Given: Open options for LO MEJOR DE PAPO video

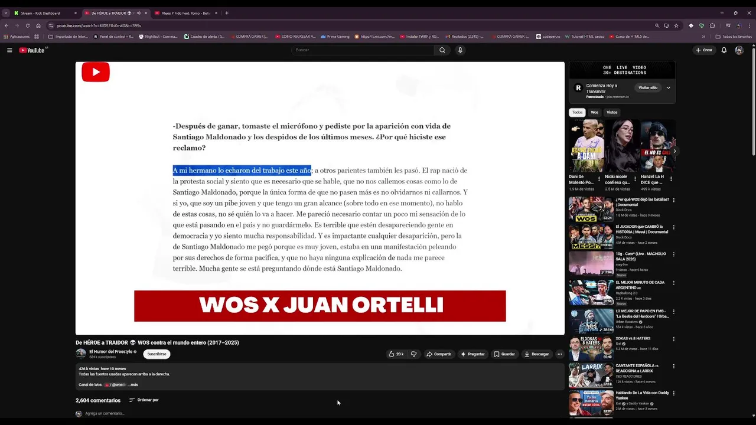Looking at the screenshot, I should point(673,312).
